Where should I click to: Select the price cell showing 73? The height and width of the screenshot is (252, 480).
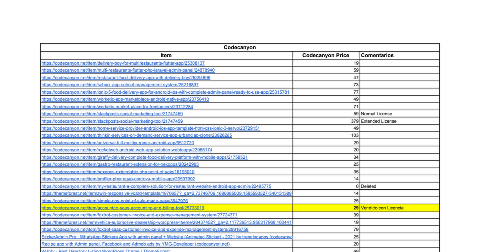pos(326,85)
